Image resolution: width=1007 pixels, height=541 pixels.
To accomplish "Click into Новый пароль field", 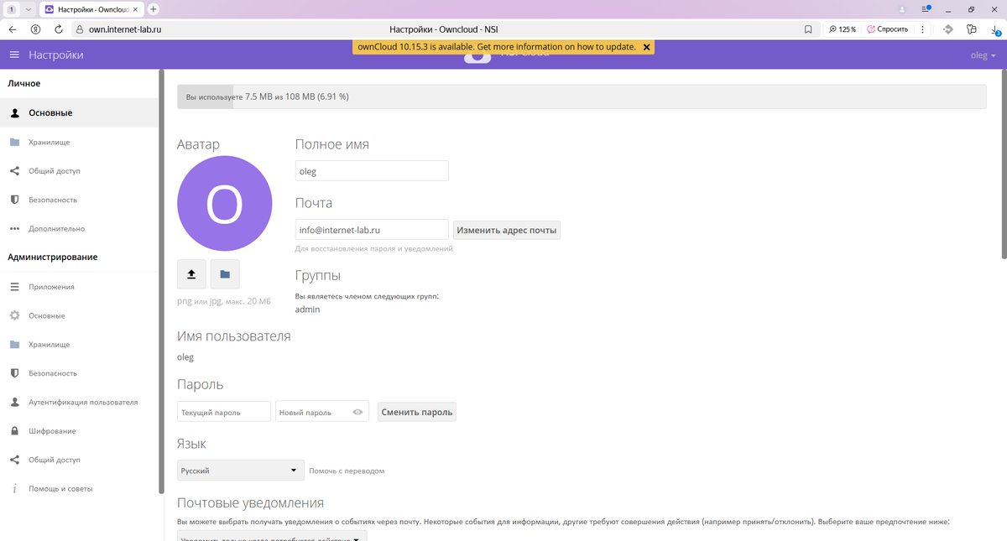I will (x=322, y=412).
